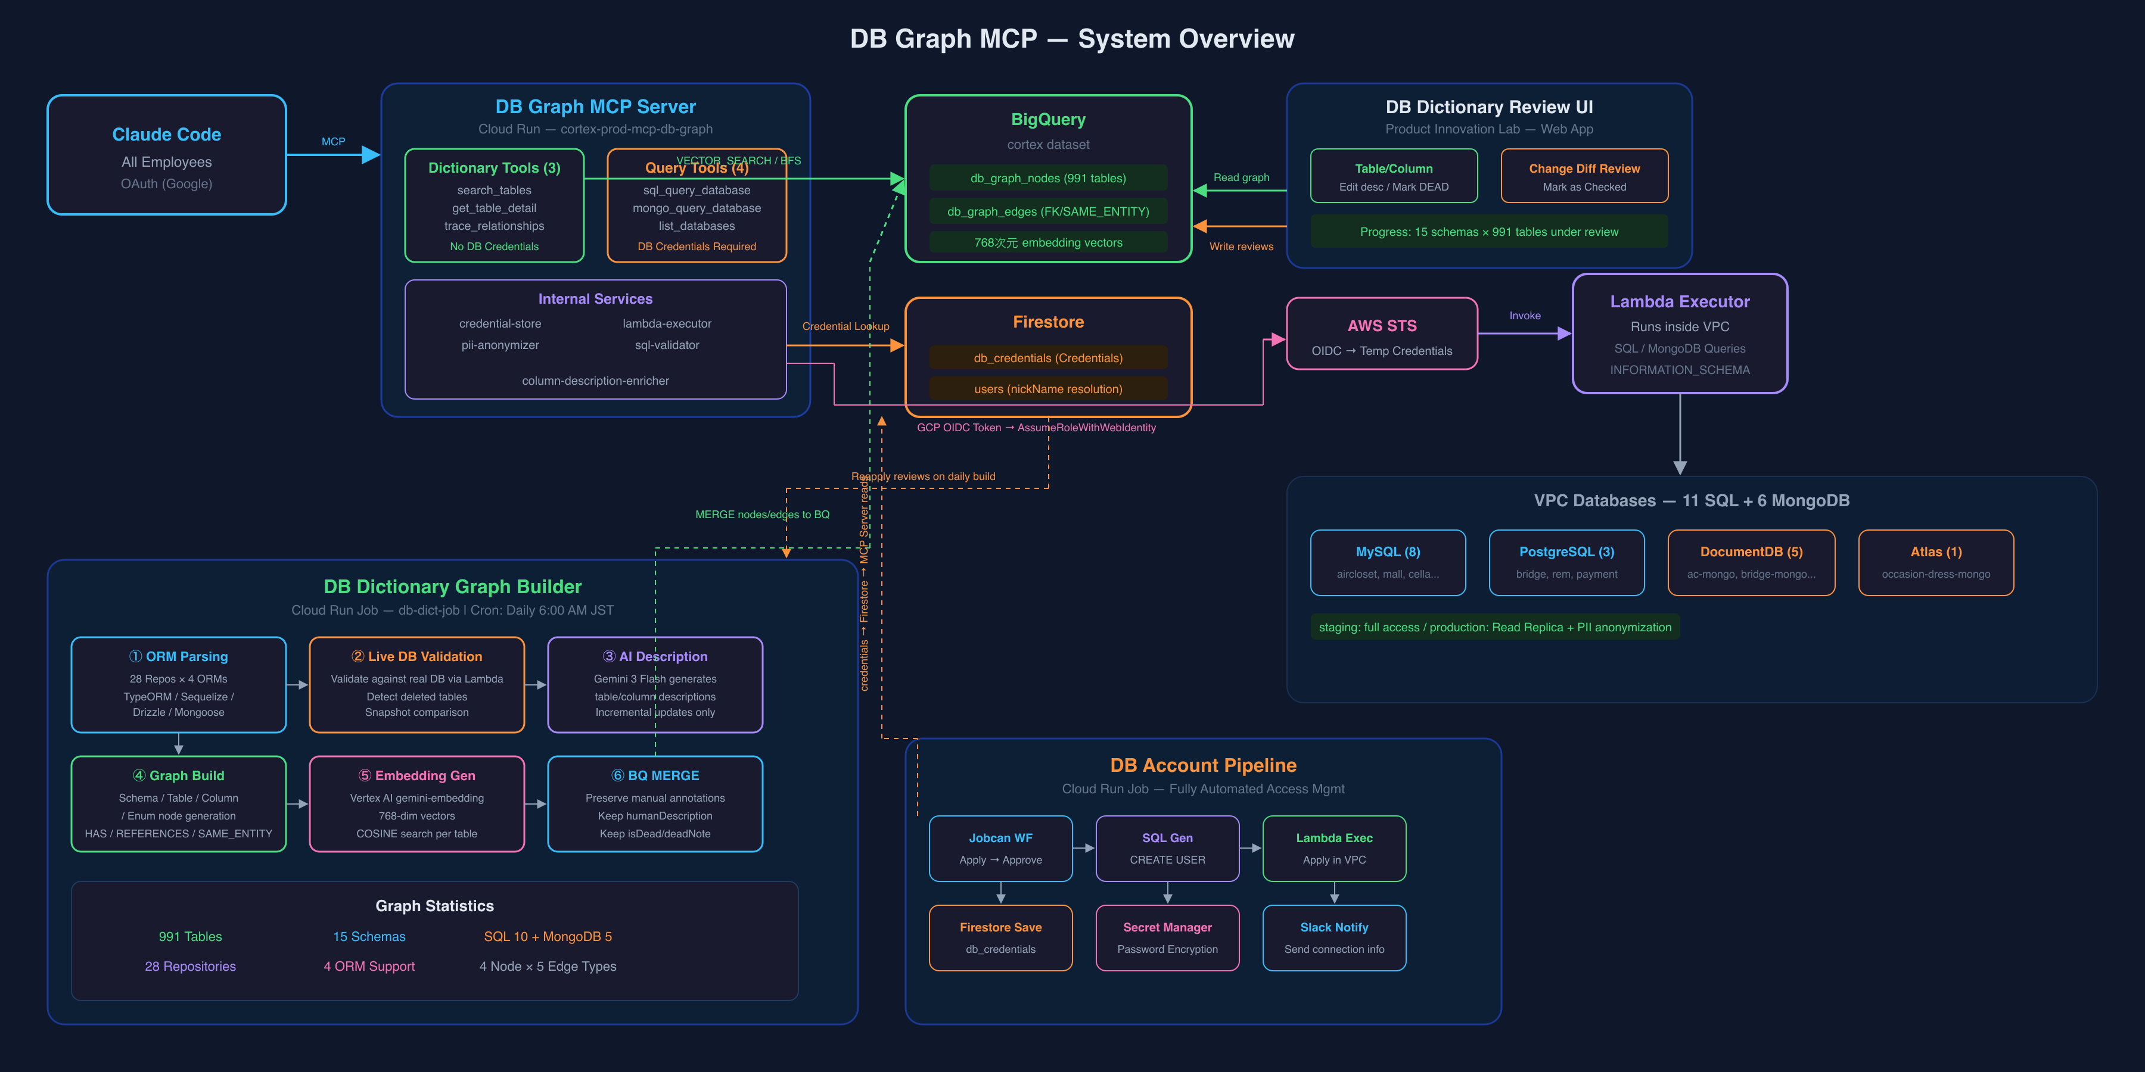
Task: Click the DB Account Pipeline title
Action: 1202,765
